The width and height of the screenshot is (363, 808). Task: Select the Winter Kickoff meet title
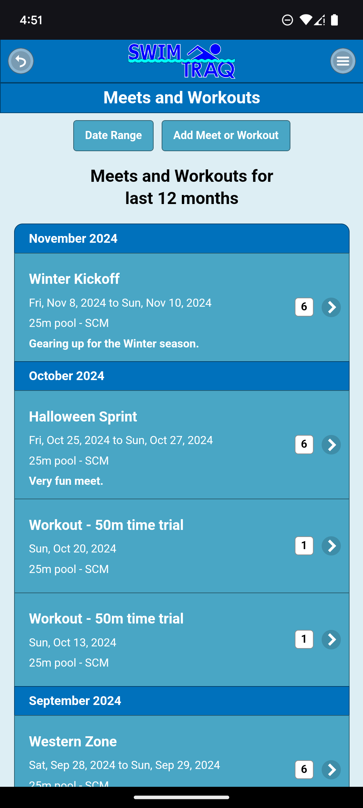(x=74, y=279)
